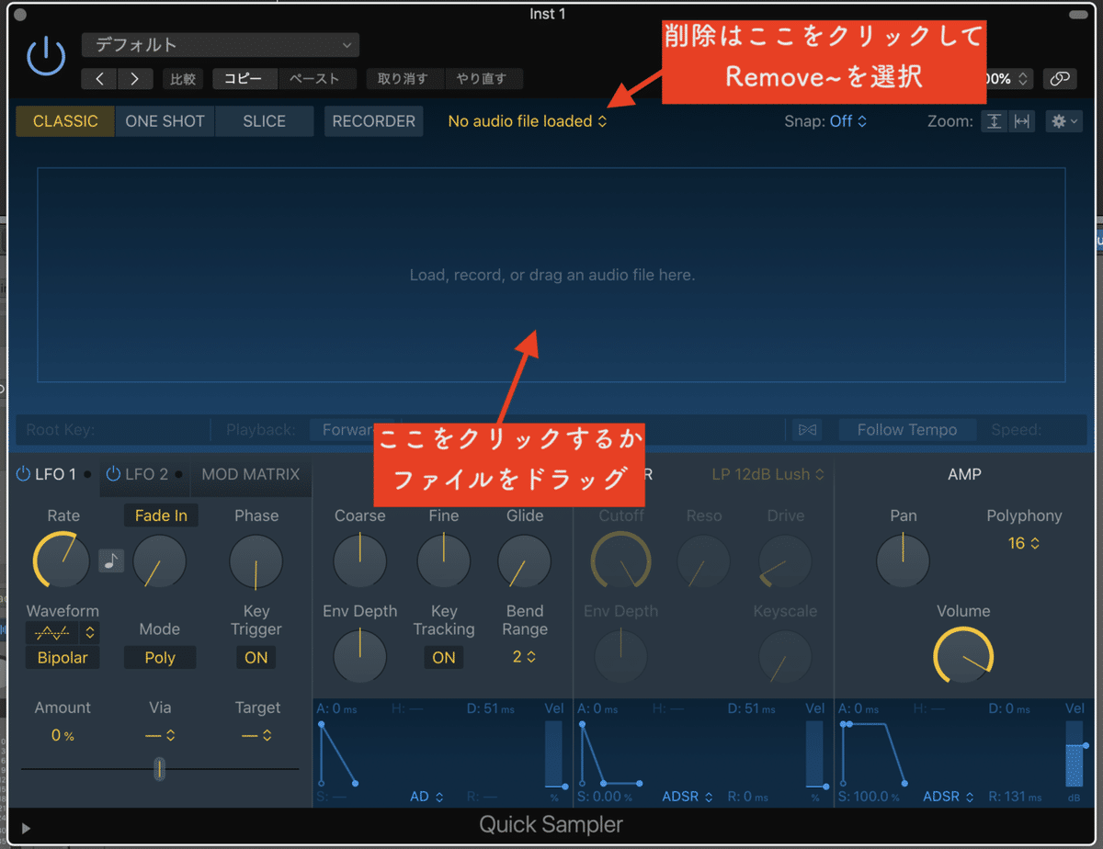Click the flex mirror icon beside Follow Tempo

808,430
